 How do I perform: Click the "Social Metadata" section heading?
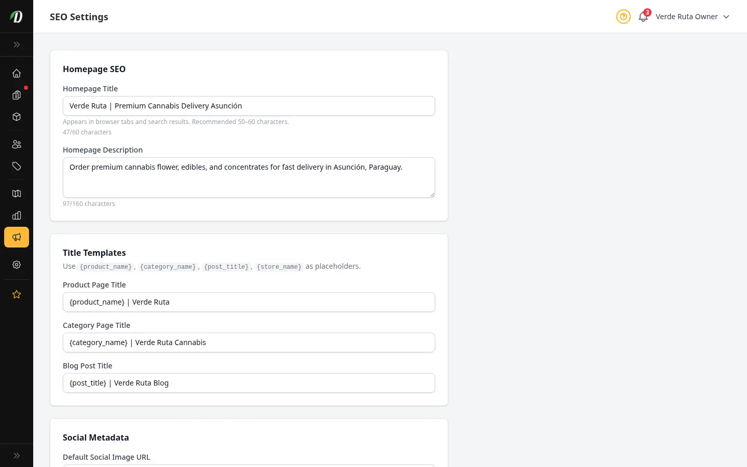coord(96,437)
